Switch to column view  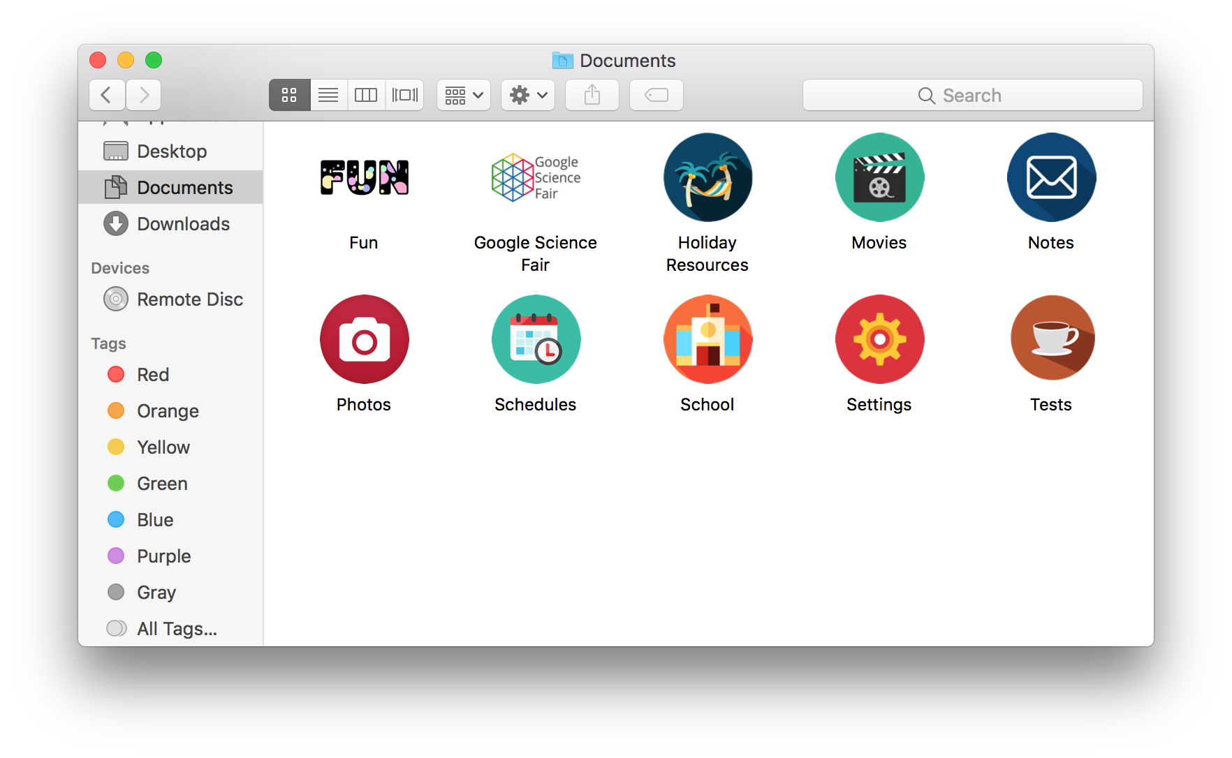click(366, 95)
